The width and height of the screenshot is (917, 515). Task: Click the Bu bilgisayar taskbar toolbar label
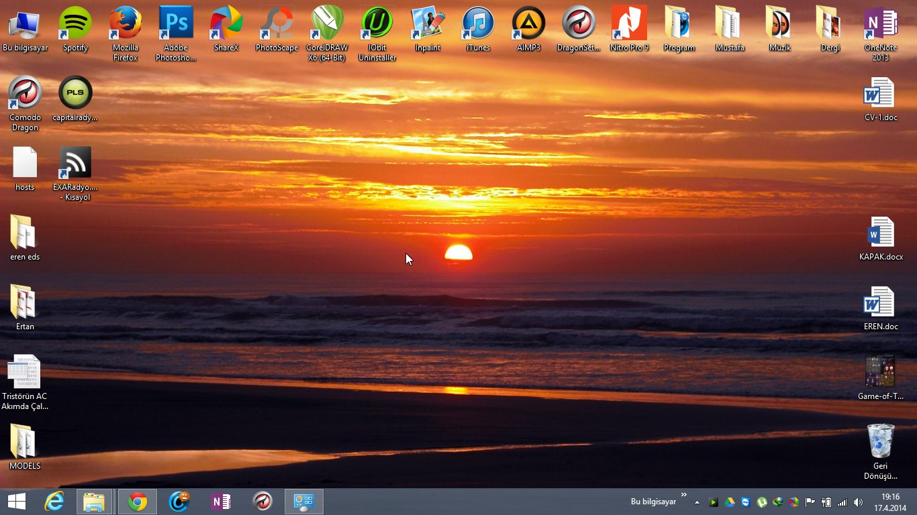click(653, 502)
